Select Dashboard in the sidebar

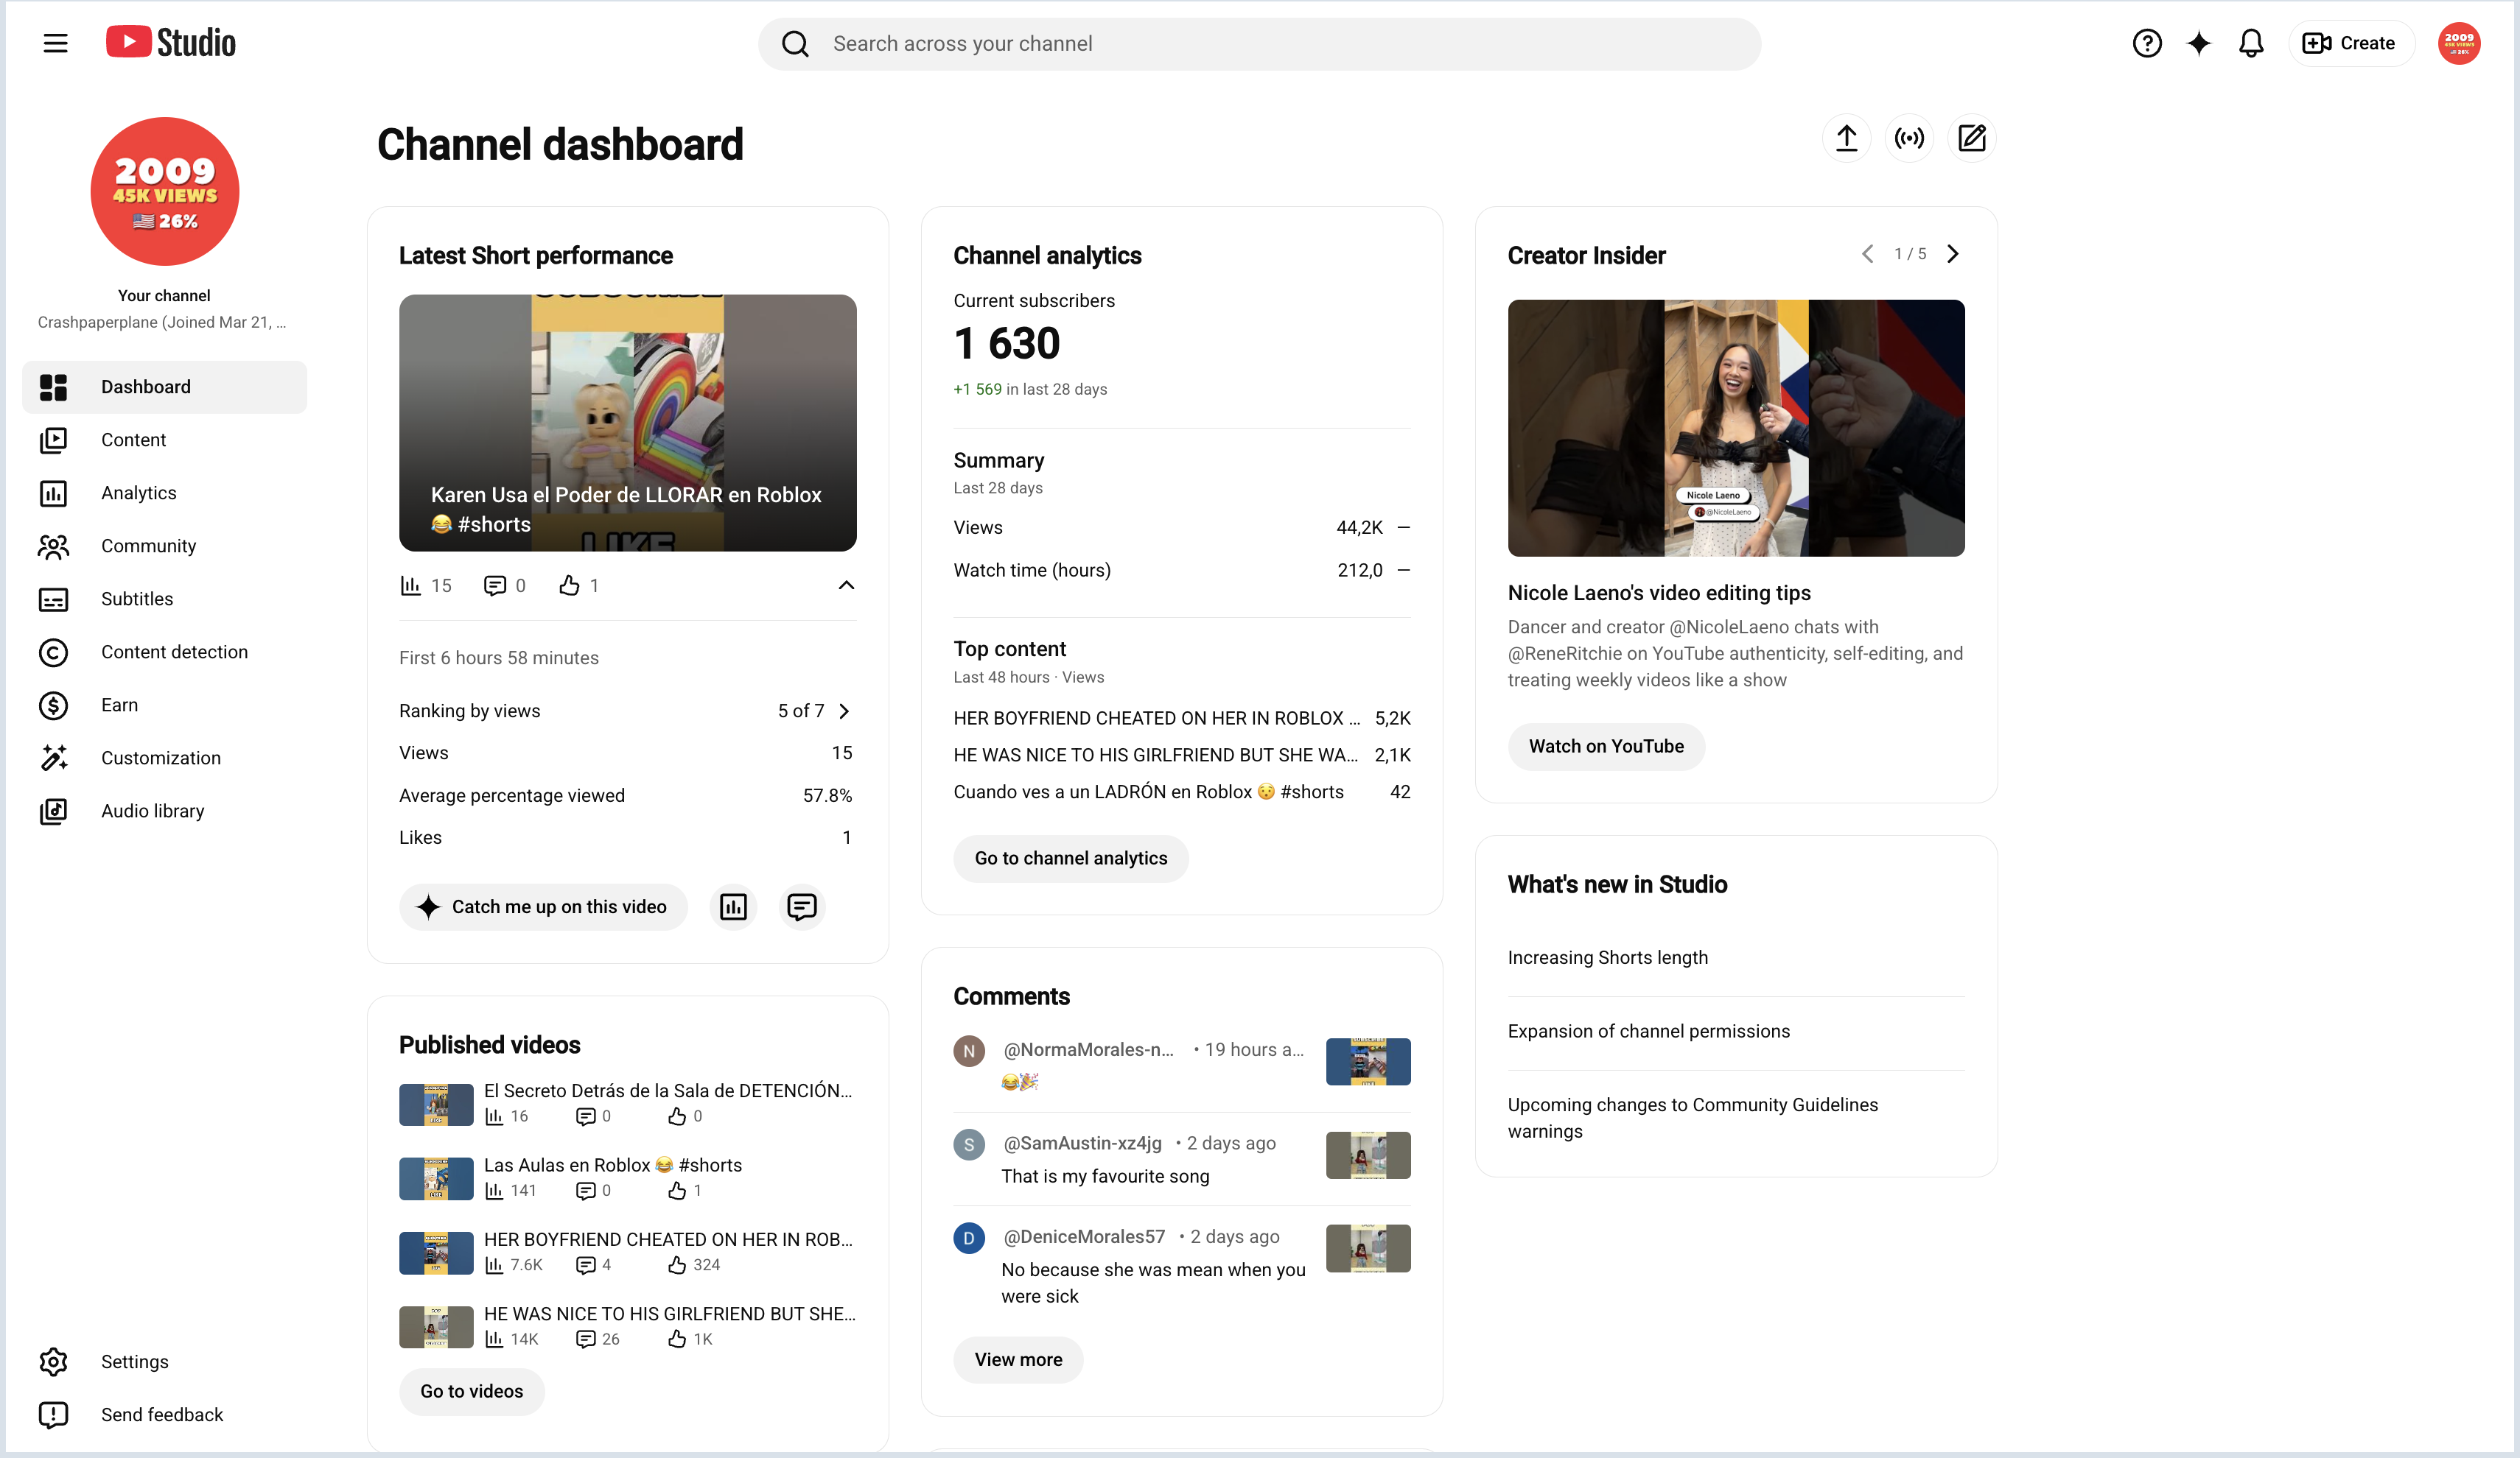coord(165,387)
